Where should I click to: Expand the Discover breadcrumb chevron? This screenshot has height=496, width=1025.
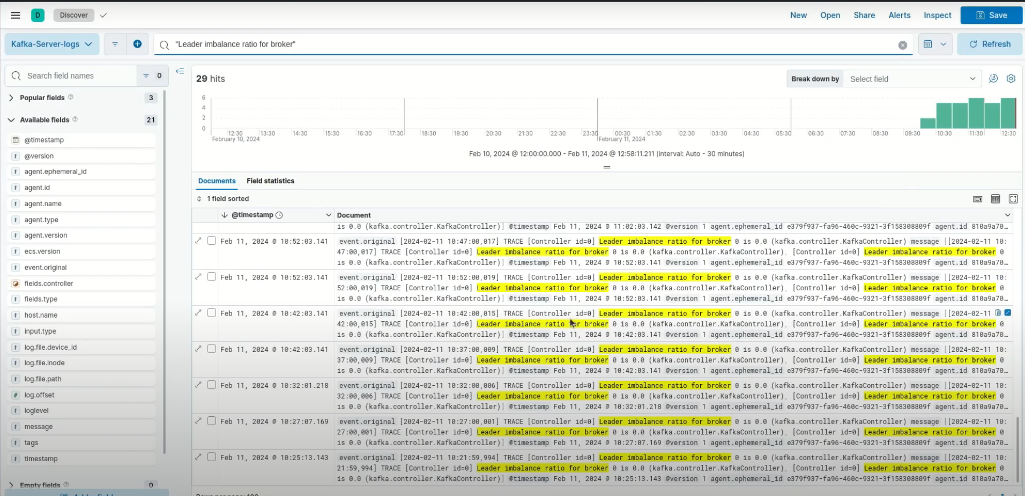pyautogui.click(x=103, y=15)
